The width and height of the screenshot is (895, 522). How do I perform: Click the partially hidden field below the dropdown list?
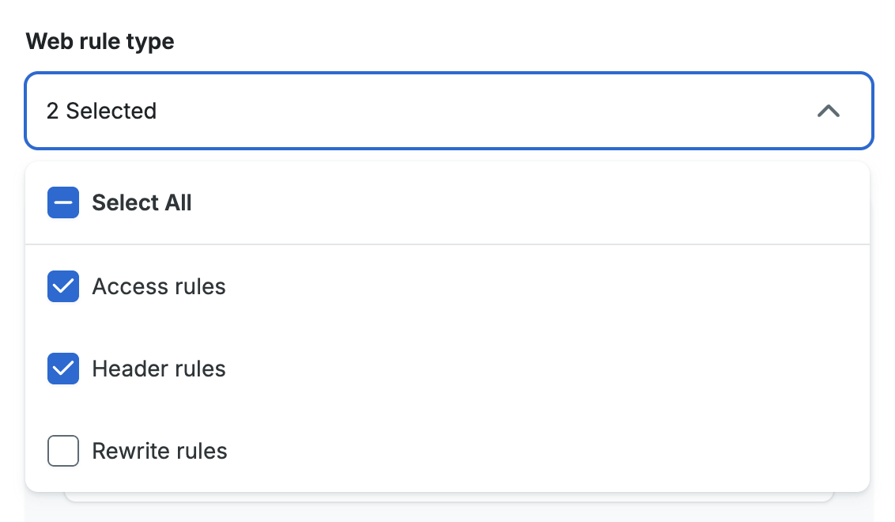click(x=449, y=497)
